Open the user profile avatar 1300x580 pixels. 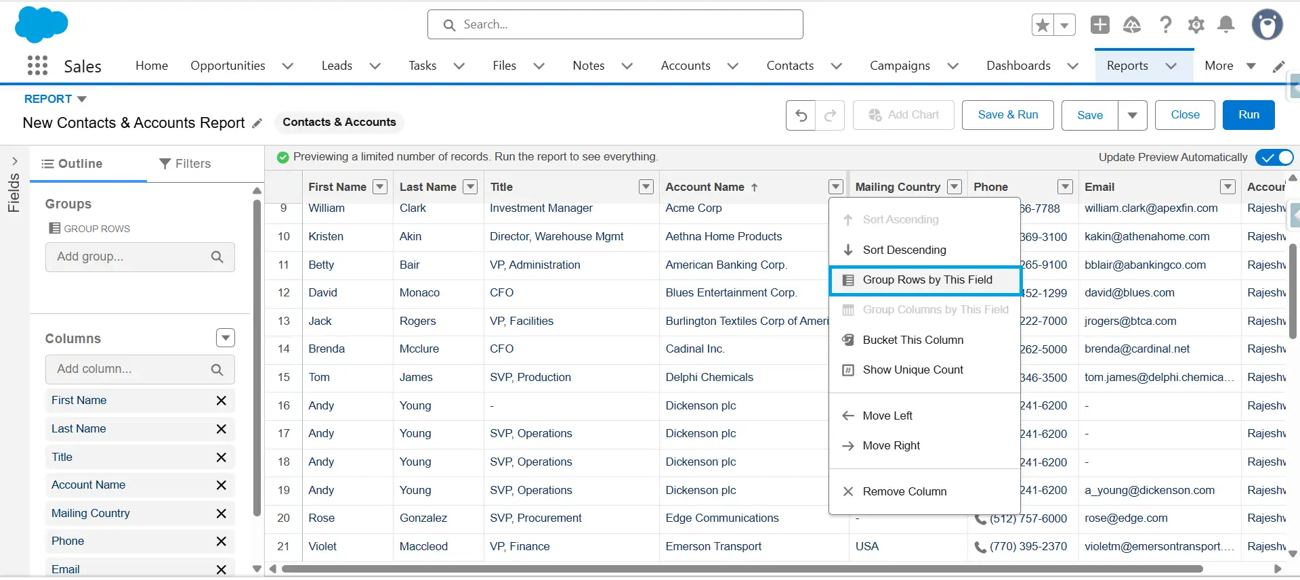[x=1267, y=25]
